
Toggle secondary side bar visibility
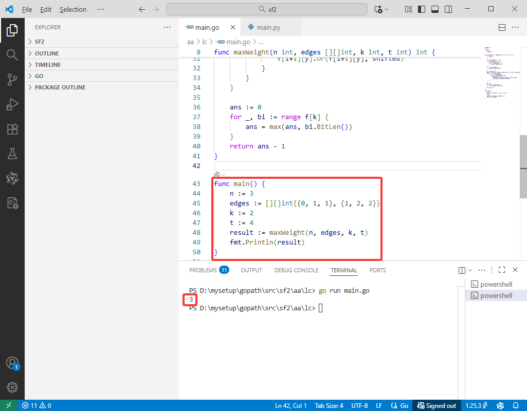pyautogui.click(x=448, y=9)
